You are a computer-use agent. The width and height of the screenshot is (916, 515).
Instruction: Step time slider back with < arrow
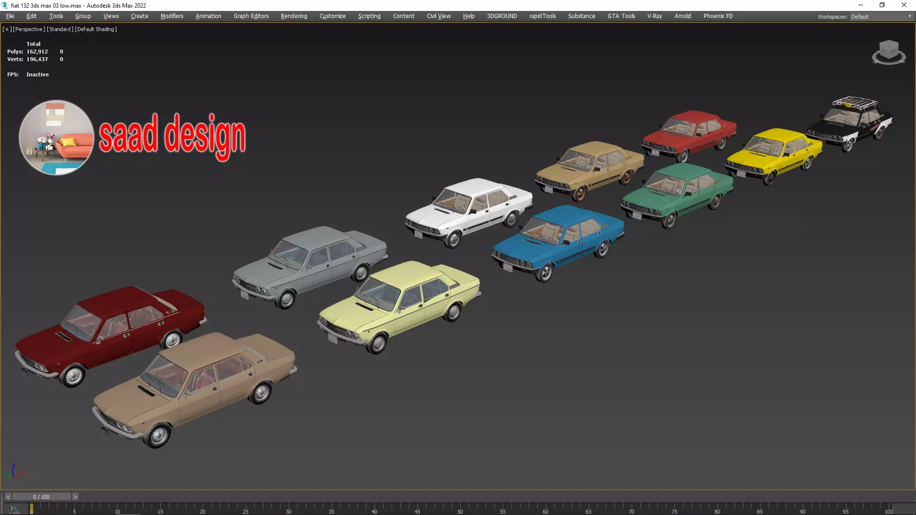(8, 496)
